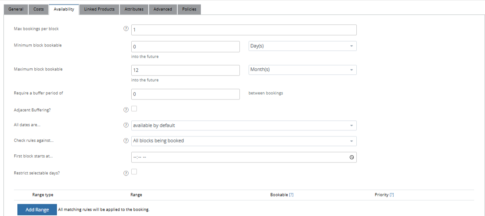
Task: Click help icon for Check rules against
Action: tap(126, 140)
